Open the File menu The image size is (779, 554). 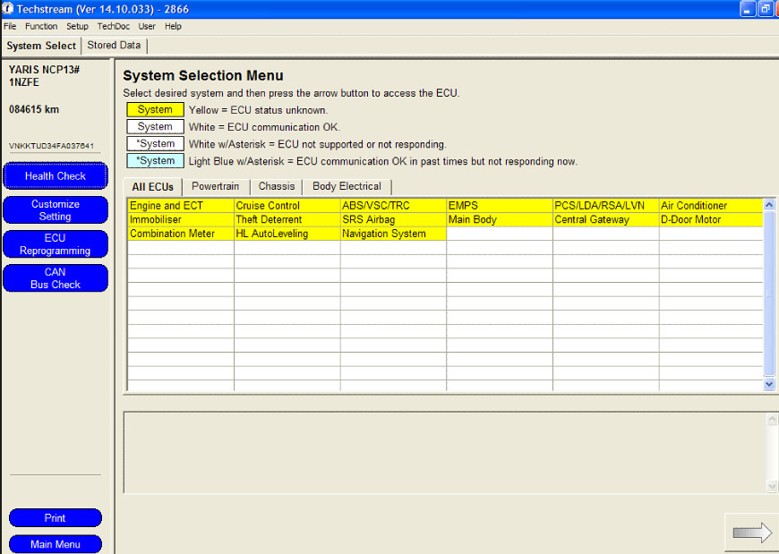10,26
